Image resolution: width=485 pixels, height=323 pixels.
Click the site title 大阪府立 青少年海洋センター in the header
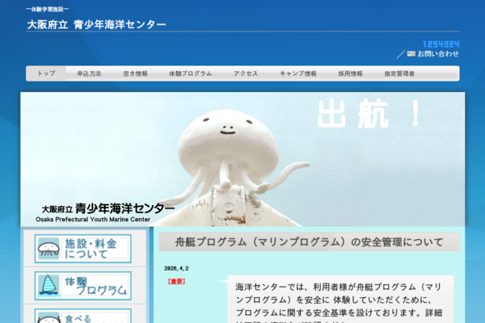(x=96, y=25)
